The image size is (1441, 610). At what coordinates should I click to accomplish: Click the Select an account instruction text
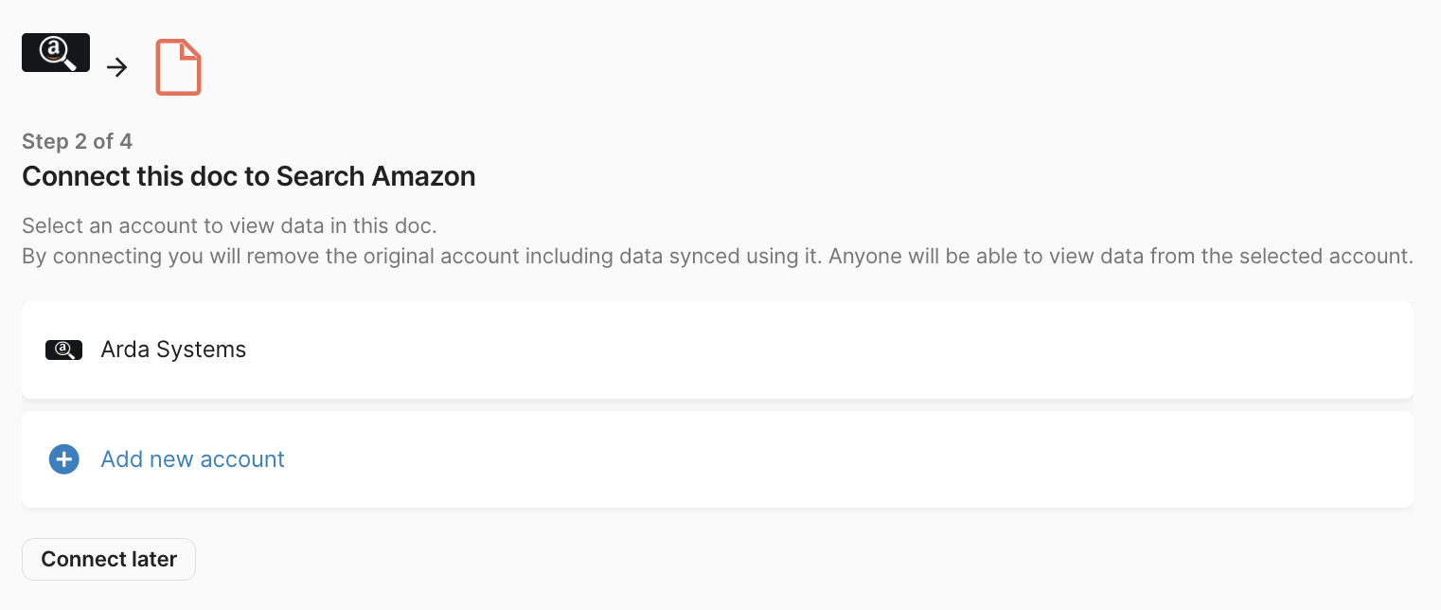(228, 226)
